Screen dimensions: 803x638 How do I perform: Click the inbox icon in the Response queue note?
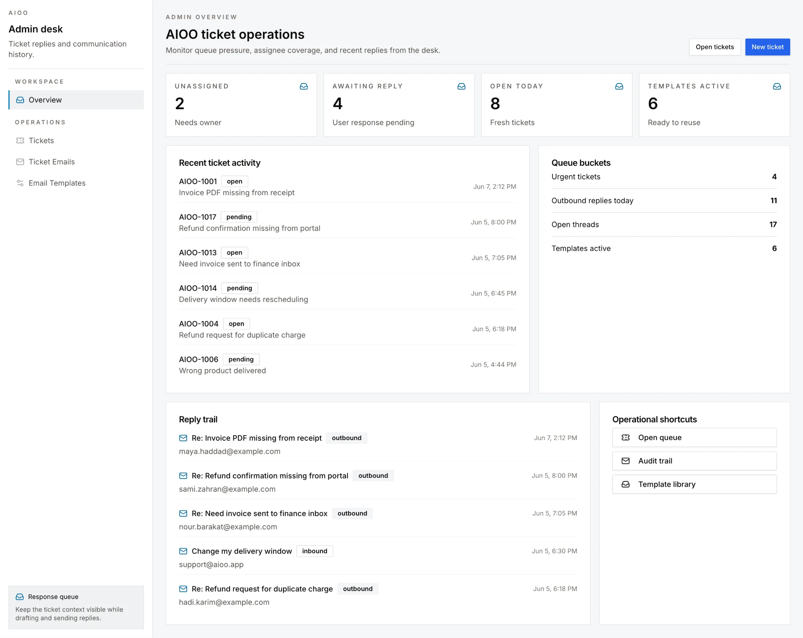click(x=20, y=597)
